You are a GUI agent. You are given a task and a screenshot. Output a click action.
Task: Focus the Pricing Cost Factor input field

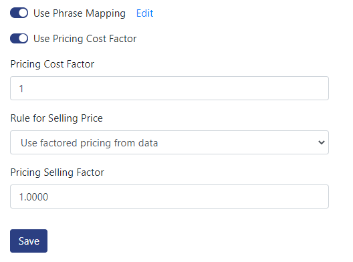[169, 88]
